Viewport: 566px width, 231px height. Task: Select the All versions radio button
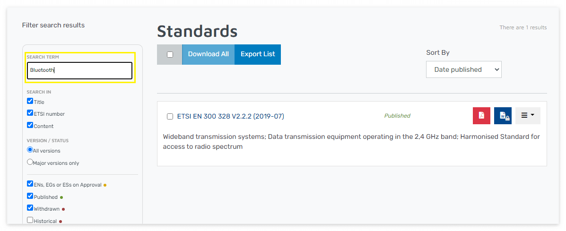click(30, 150)
